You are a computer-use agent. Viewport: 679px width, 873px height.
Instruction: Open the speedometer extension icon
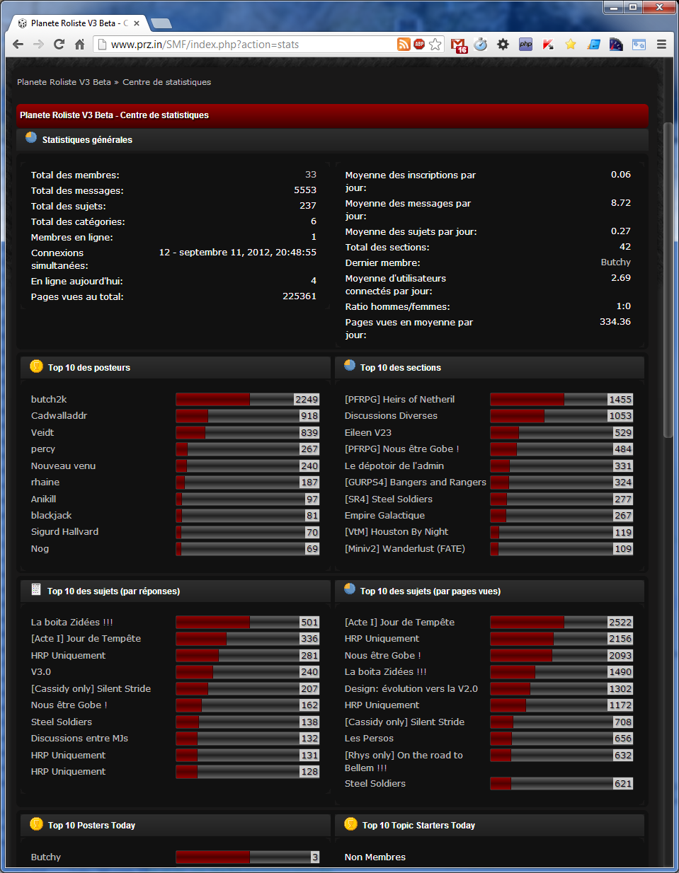(616, 45)
